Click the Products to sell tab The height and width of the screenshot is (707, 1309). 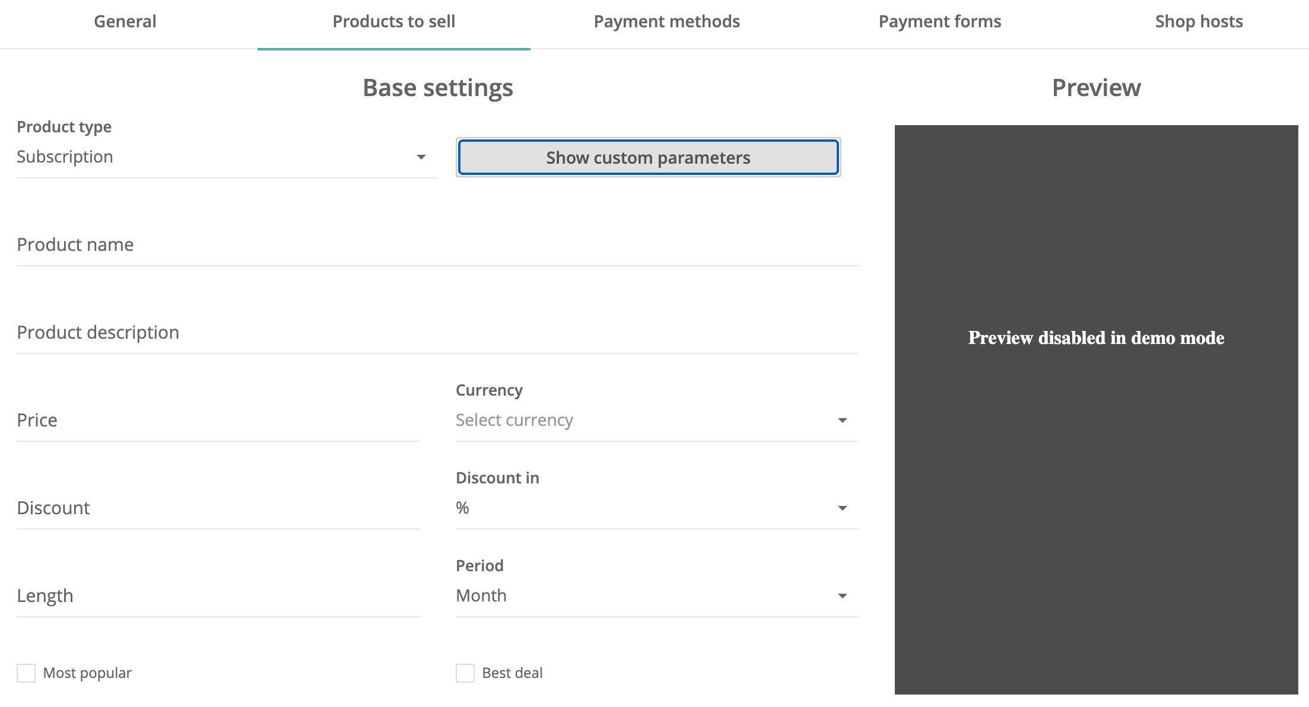point(394,22)
